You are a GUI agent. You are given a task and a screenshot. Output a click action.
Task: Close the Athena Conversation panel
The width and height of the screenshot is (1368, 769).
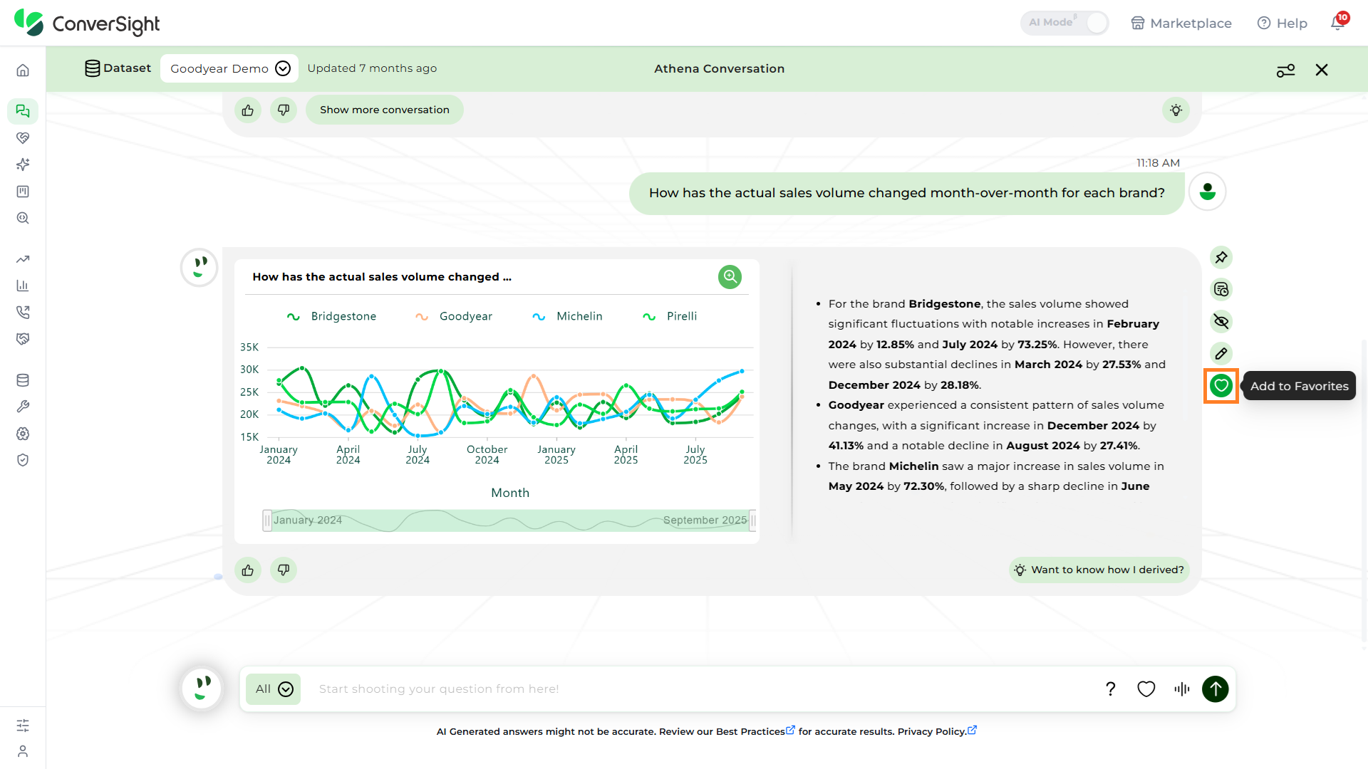[1322, 70]
